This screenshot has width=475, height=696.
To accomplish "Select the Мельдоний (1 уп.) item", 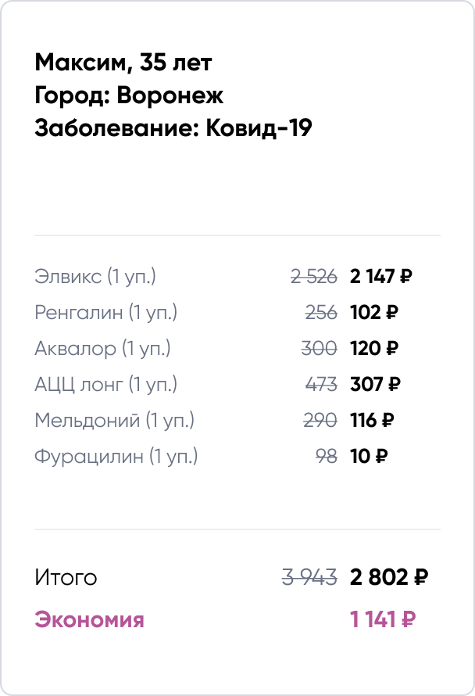I will point(114,420).
